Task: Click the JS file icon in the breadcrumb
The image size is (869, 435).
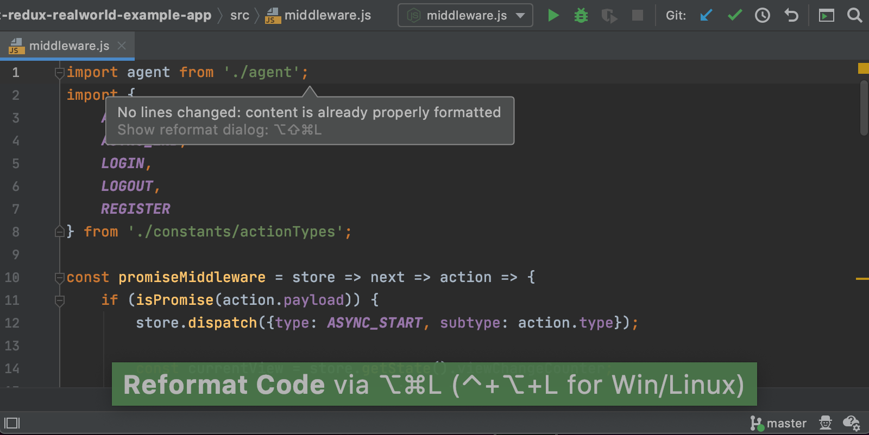Action: click(273, 16)
